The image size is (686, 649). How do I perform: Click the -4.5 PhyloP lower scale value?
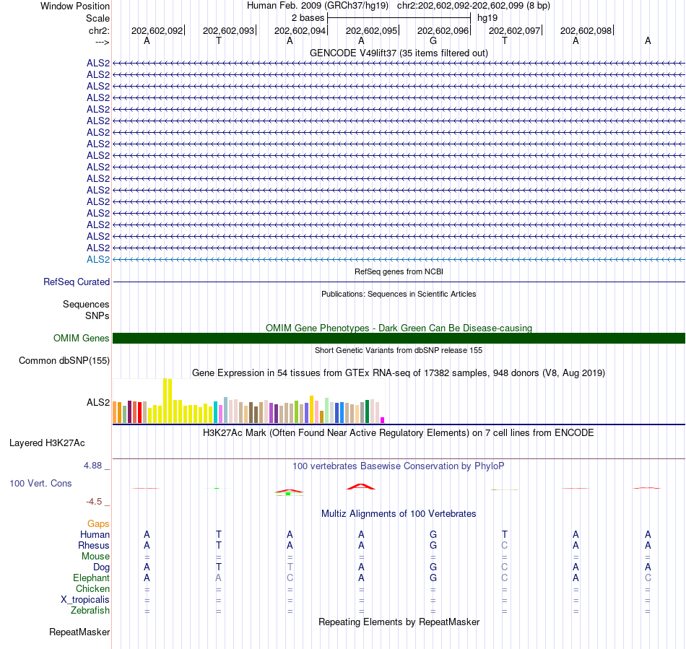94,501
